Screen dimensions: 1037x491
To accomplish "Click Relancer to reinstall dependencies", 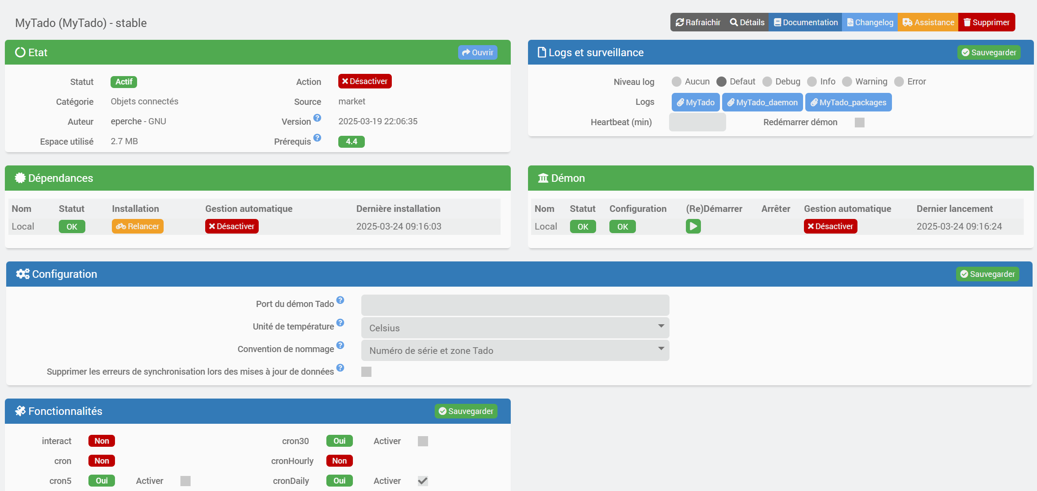I will [138, 226].
